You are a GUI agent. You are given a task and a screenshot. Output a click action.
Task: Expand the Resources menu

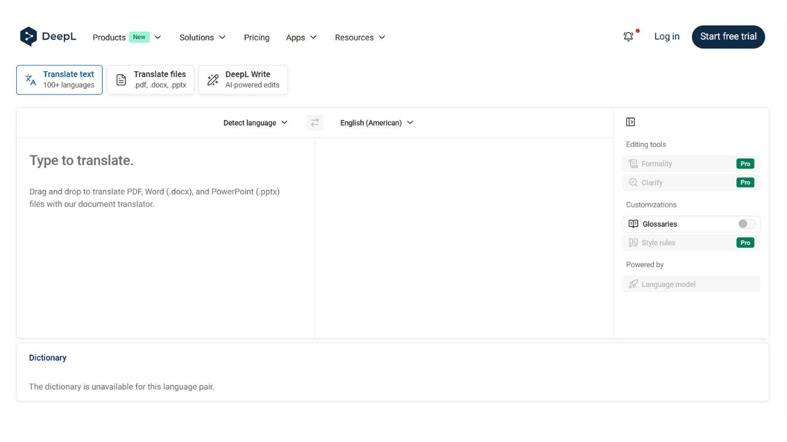(360, 37)
